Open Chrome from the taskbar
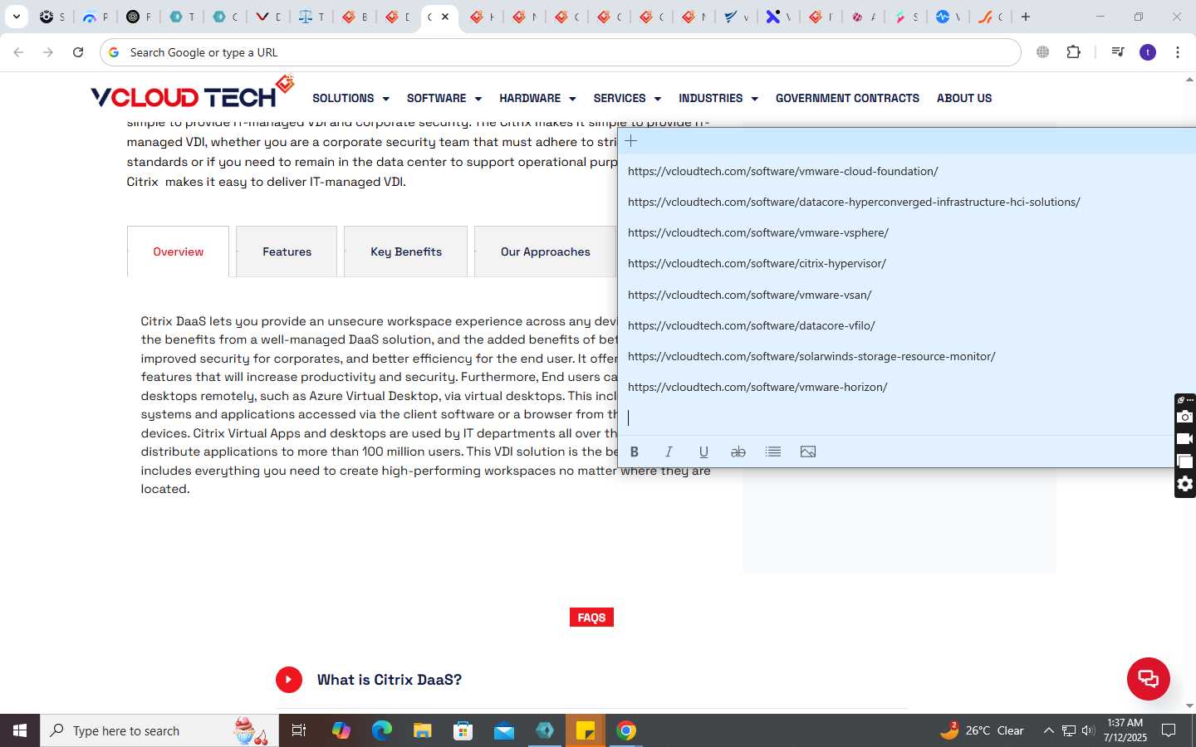Image resolution: width=1196 pixels, height=747 pixels. tap(626, 730)
